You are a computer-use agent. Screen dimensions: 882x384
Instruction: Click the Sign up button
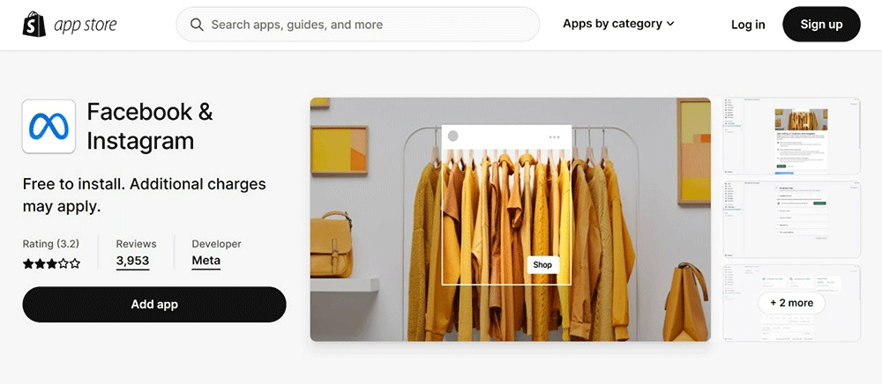click(x=821, y=24)
